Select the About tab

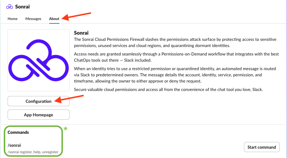coord(54,19)
